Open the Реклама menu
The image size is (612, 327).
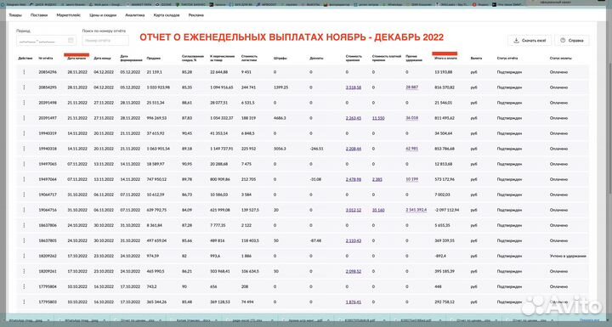coord(196,15)
